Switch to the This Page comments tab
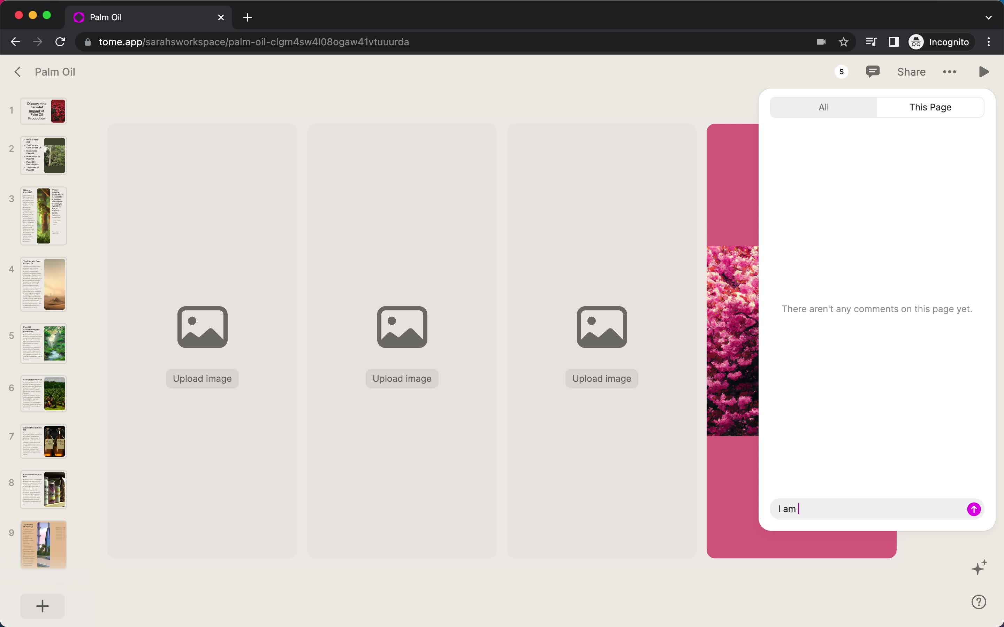This screenshot has height=627, width=1004. click(x=930, y=107)
